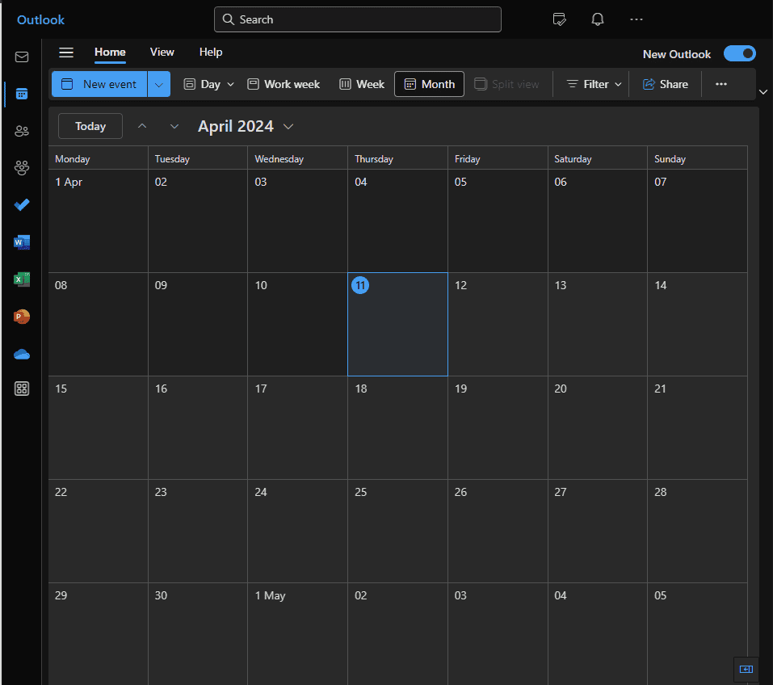Image resolution: width=773 pixels, height=685 pixels.
Task: Click the My Day icon in header
Action: (559, 19)
